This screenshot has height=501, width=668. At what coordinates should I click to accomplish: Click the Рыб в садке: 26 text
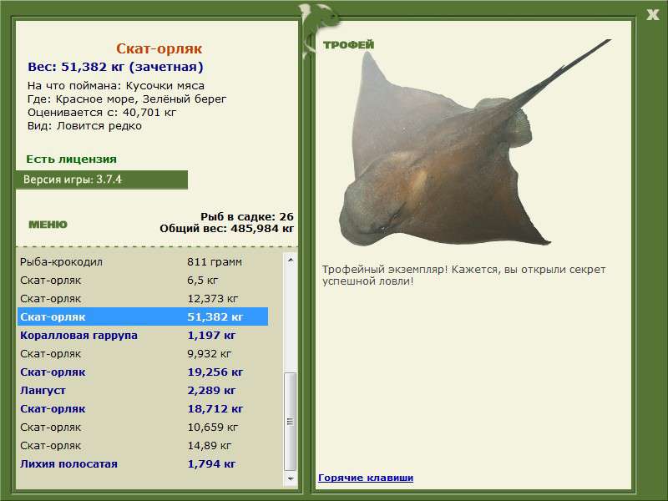pyautogui.click(x=247, y=216)
